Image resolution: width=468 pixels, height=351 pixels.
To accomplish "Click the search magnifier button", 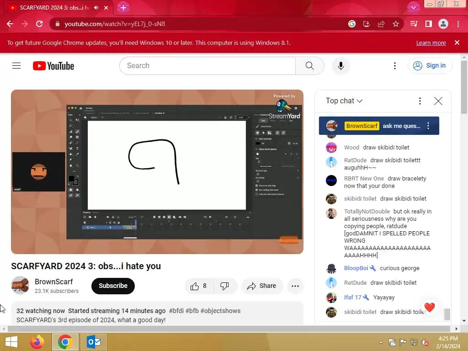I will 310,66.
